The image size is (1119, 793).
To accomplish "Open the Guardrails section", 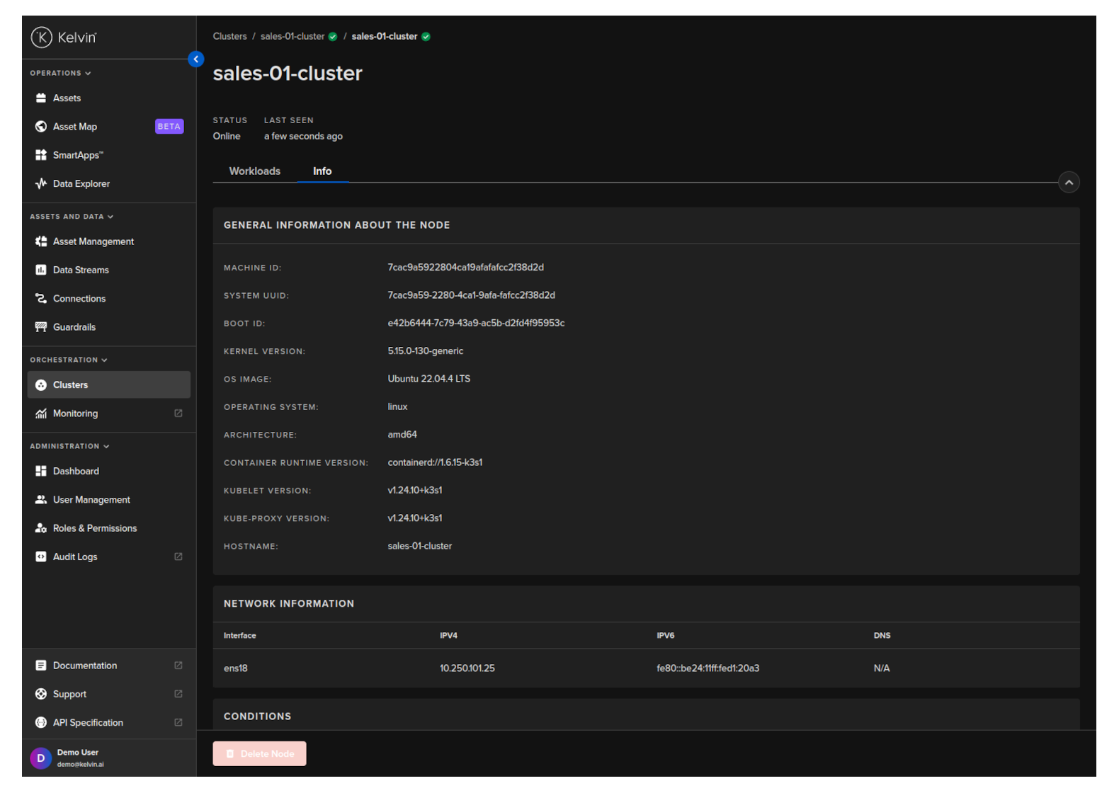I will pyautogui.click(x=74, y=327).
